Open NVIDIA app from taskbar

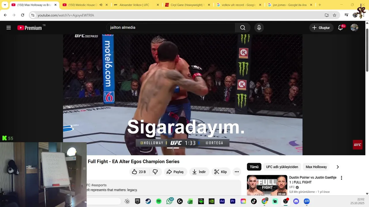211,201
